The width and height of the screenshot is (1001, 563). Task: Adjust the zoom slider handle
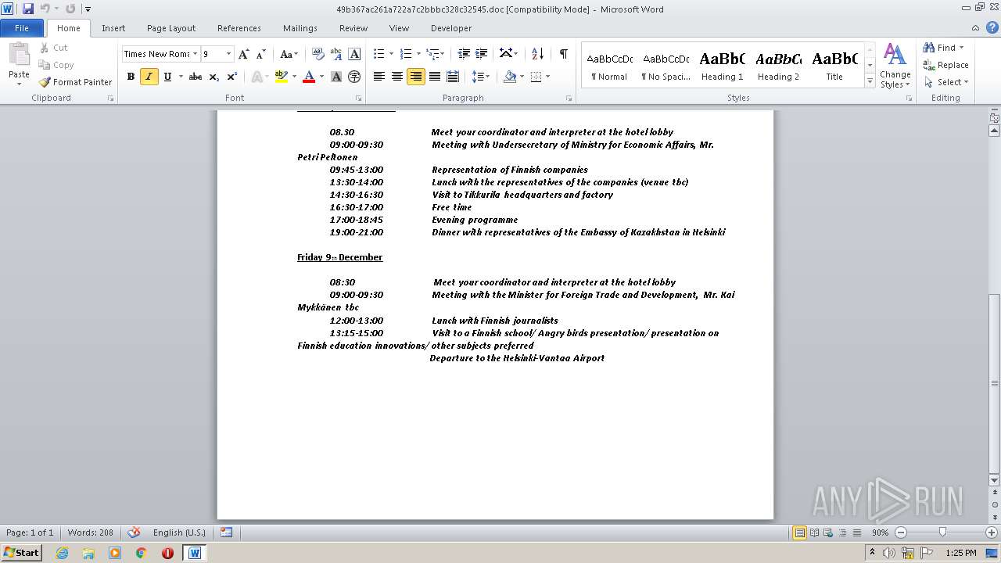942,533
